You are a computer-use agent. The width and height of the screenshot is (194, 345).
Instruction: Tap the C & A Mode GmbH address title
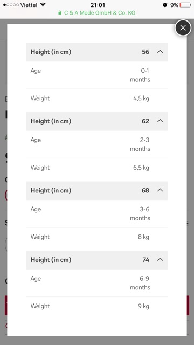point(100,13)
